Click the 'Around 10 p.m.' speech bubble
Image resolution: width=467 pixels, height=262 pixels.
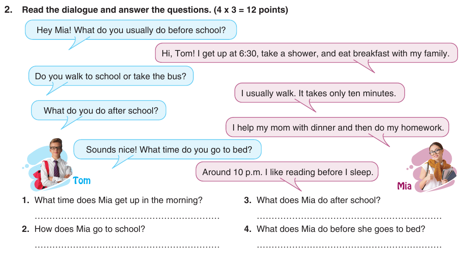[287, 172]
